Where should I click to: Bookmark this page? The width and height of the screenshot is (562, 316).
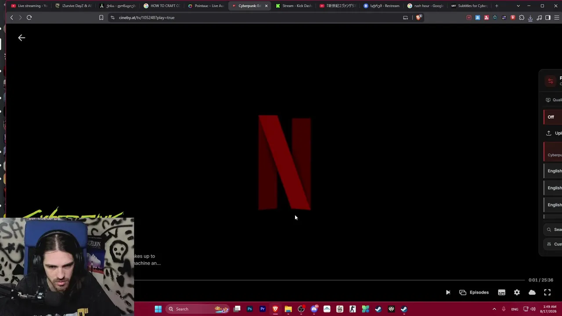coord(101,18)
